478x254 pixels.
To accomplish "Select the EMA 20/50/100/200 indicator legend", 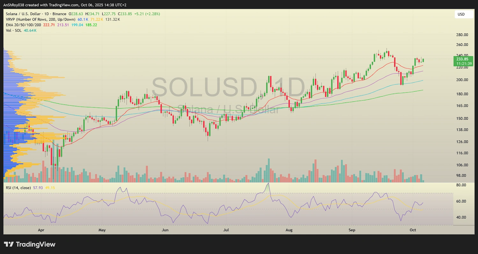I will click(24, 25).
